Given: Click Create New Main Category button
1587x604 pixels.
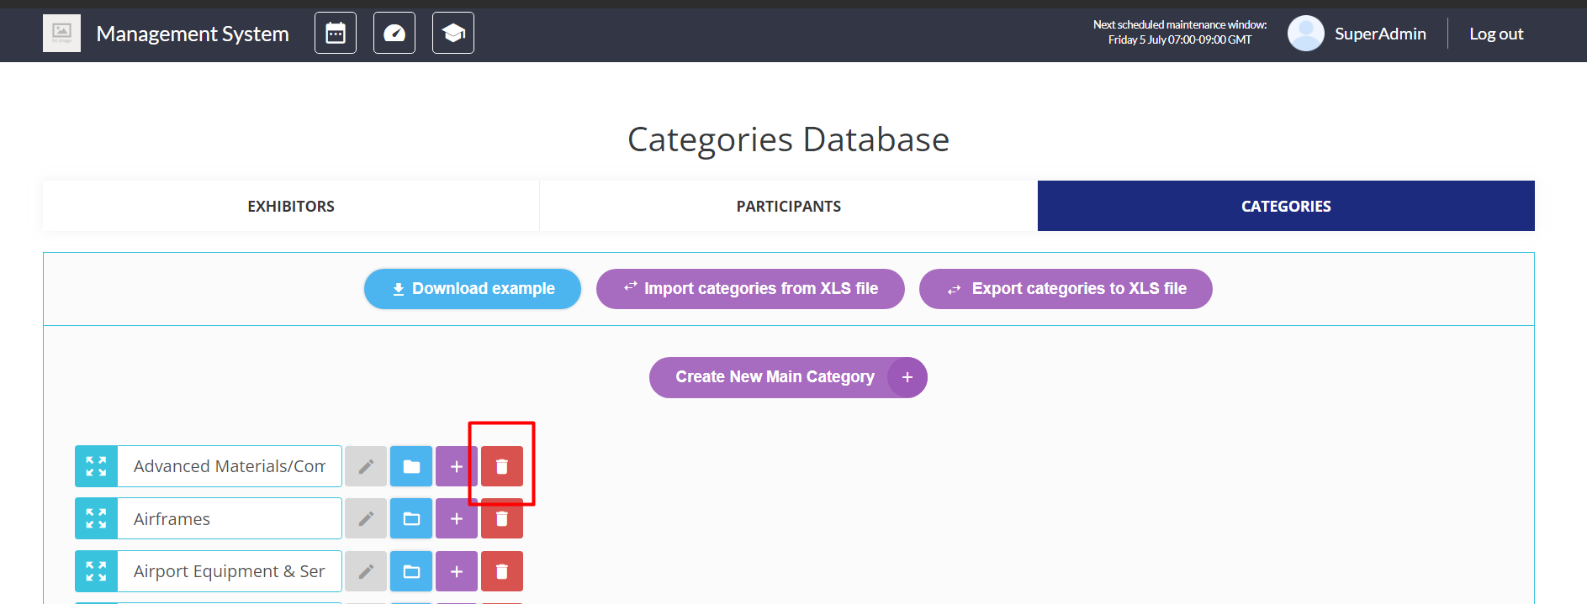Looking at the screenshot, I should point(788,377).
